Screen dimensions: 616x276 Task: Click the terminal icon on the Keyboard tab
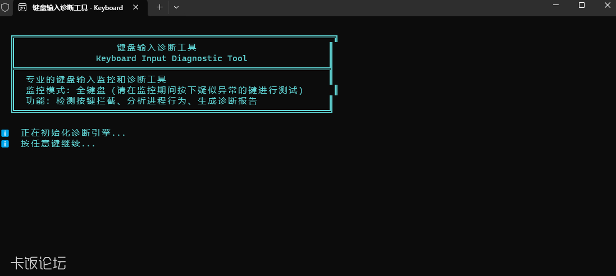pos(22,7)
